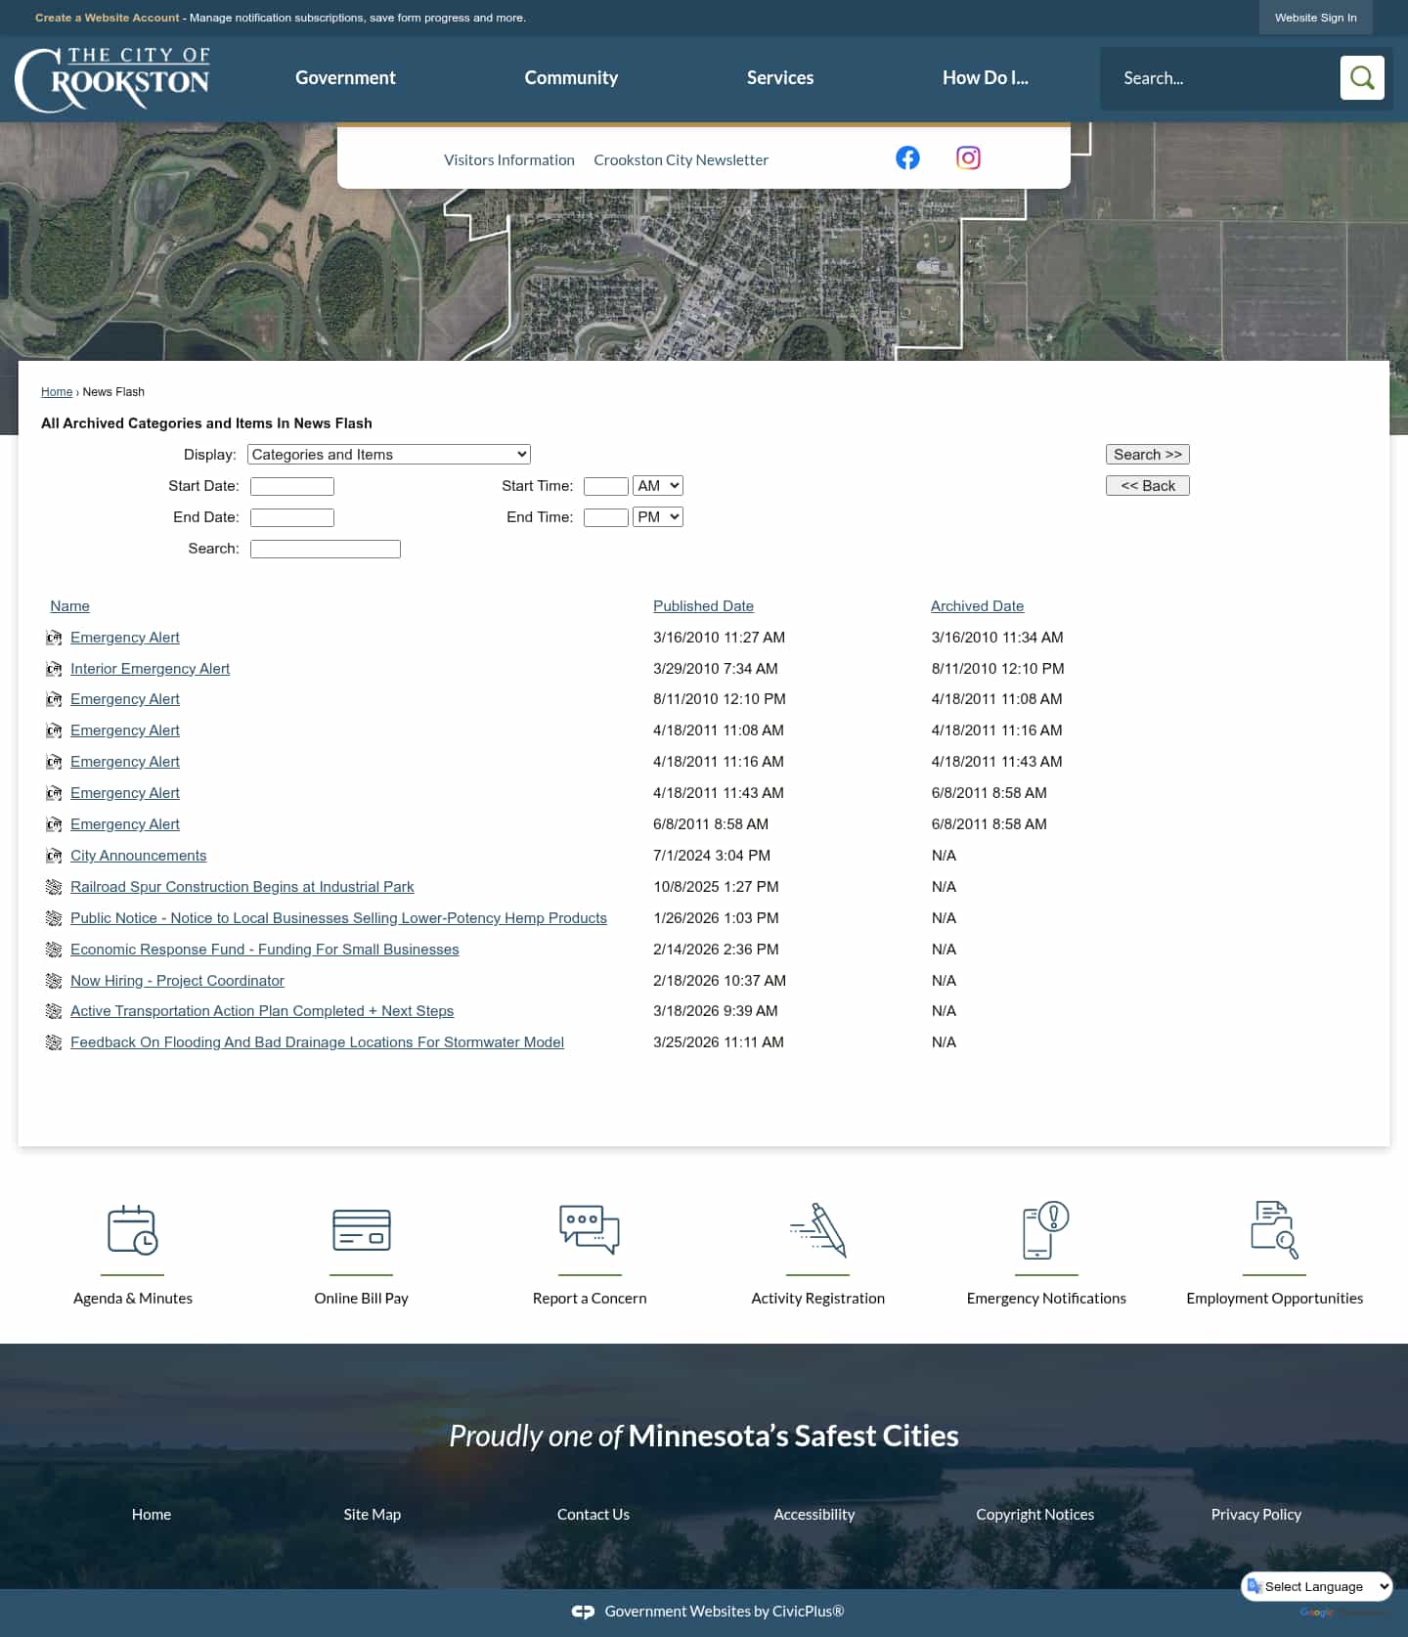Open the Instagram icon link

pos(968,158)
